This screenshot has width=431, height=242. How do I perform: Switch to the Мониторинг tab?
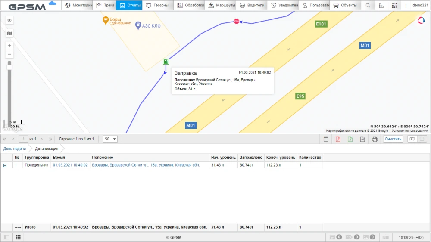(x=78, y=6)
